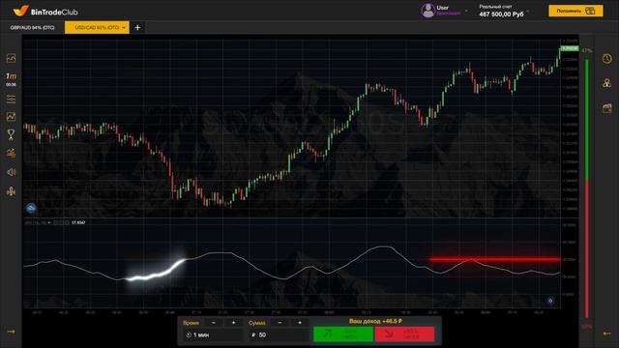Click the 1 мин time field
619x348 pixels.
[213, 335]
